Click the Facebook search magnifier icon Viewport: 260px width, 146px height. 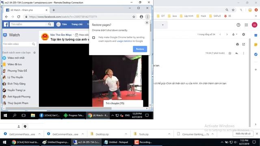pyautogui.click(x=50, y=24)
